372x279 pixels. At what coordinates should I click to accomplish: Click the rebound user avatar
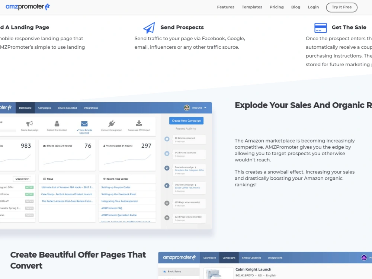coord(187,108)
